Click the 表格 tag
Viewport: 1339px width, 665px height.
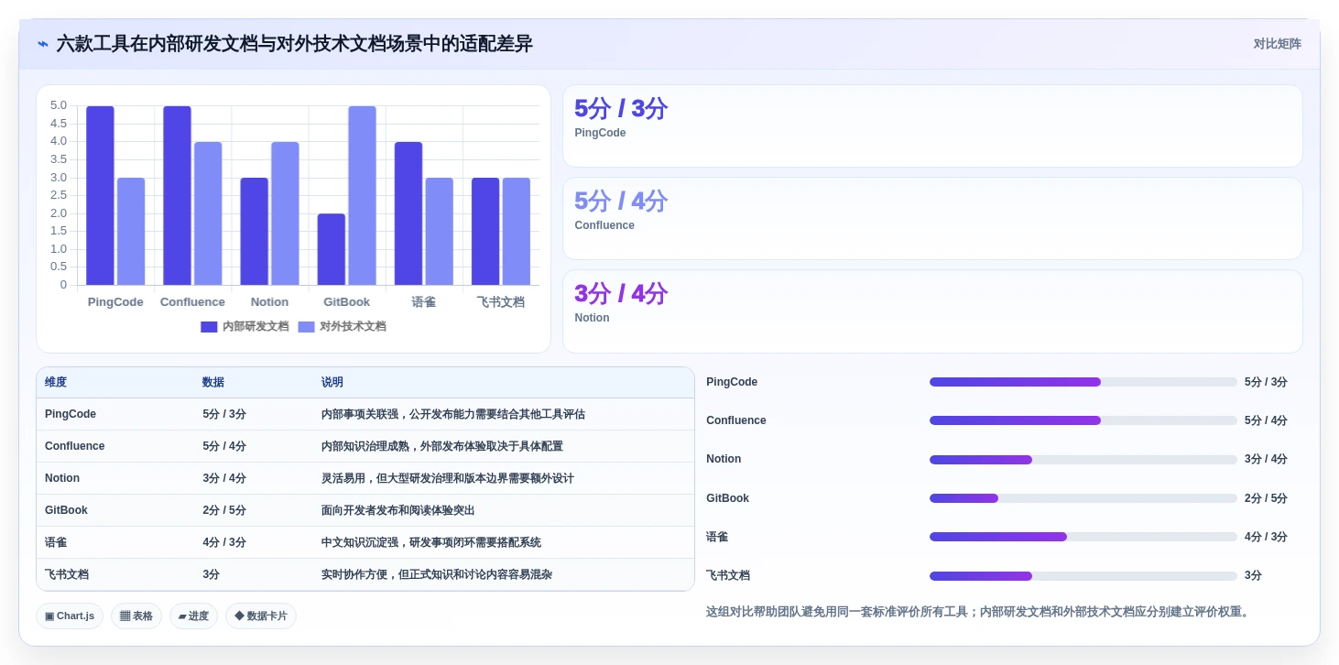tap(136, 616)
